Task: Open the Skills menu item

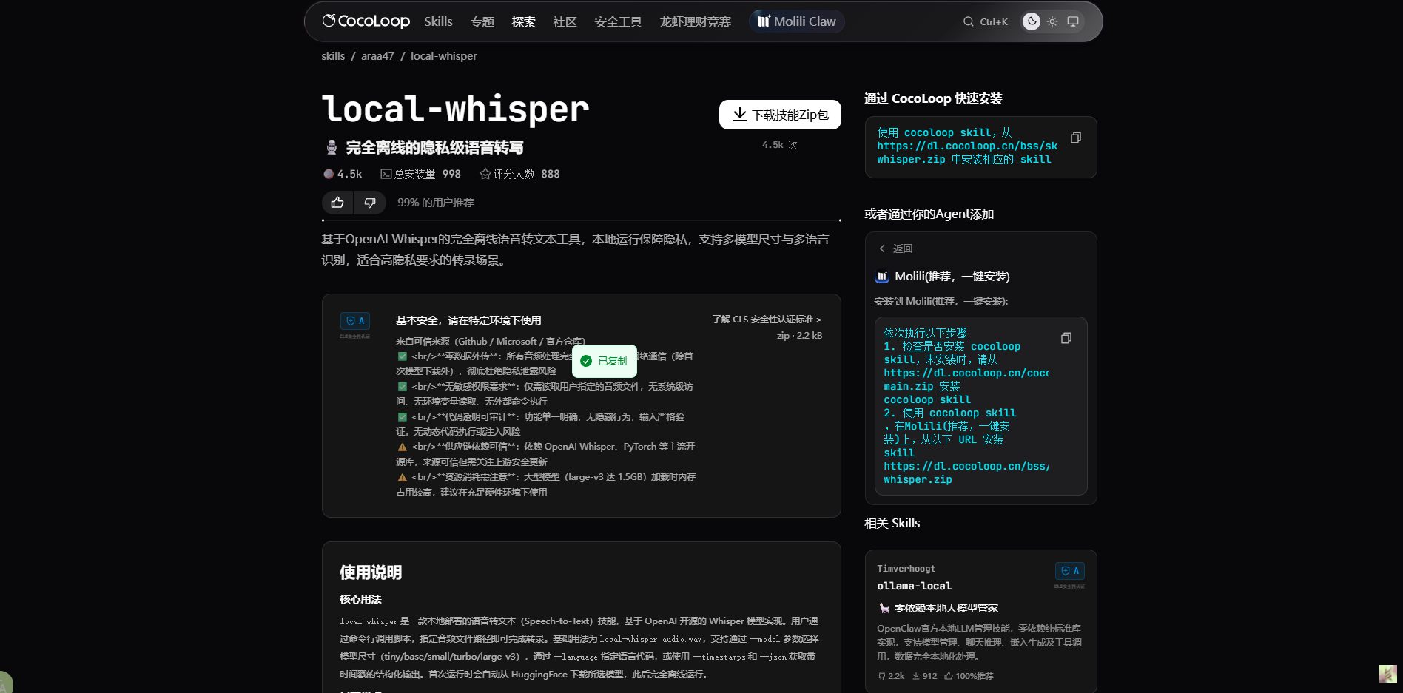Action: coord(438,21)
